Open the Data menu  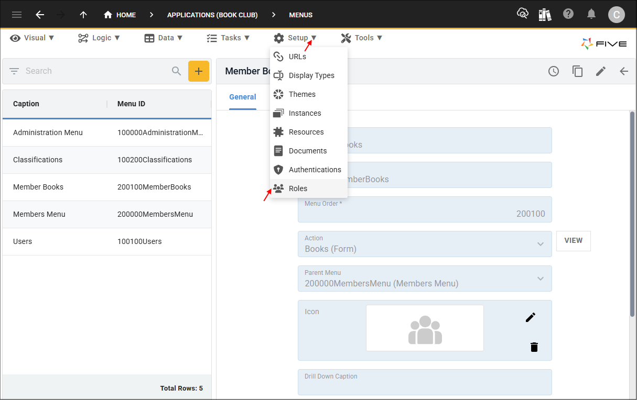click(164, 38)
